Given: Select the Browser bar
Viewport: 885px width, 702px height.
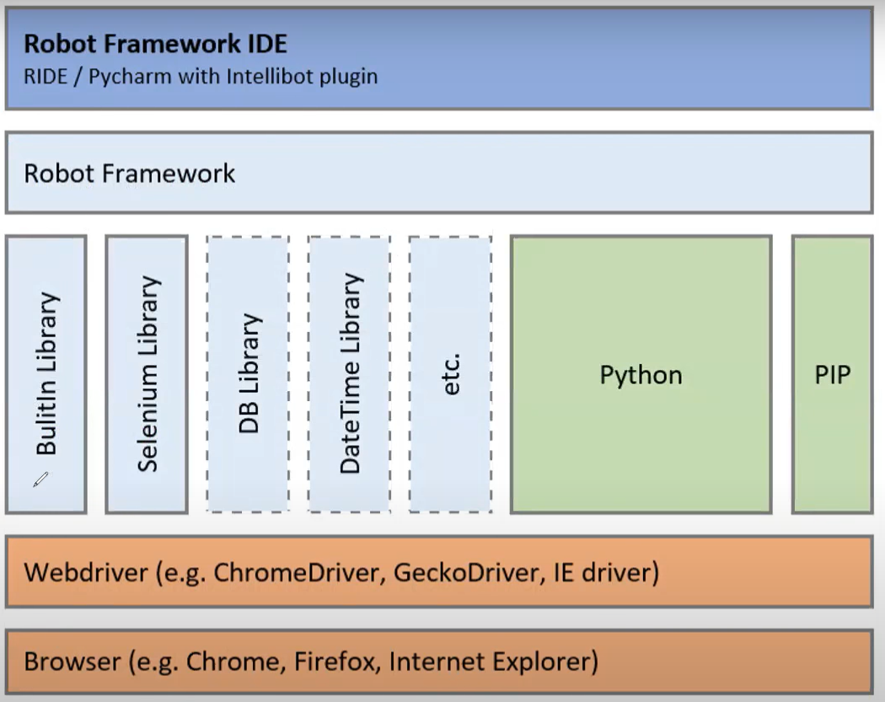Looking at the screenshot, I should pos(438,662).
